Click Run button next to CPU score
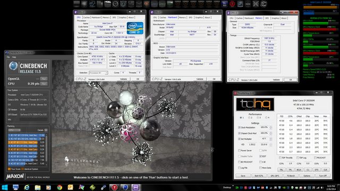This screenshot has width=340, height=191. (44, 84)
